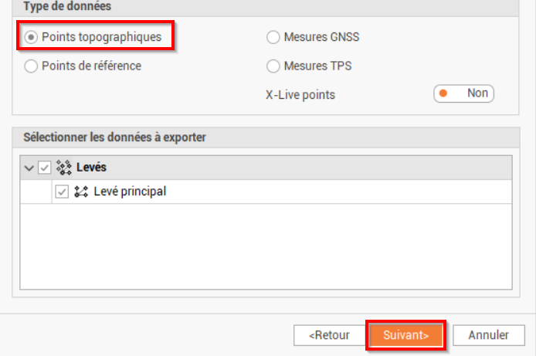This screenshot has width=536, height=356.
Task: Select the Levé principal tree item
Action: click(x=129, y=192)
